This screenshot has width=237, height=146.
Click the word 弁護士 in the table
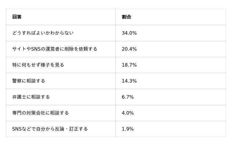tap(19, 97)
